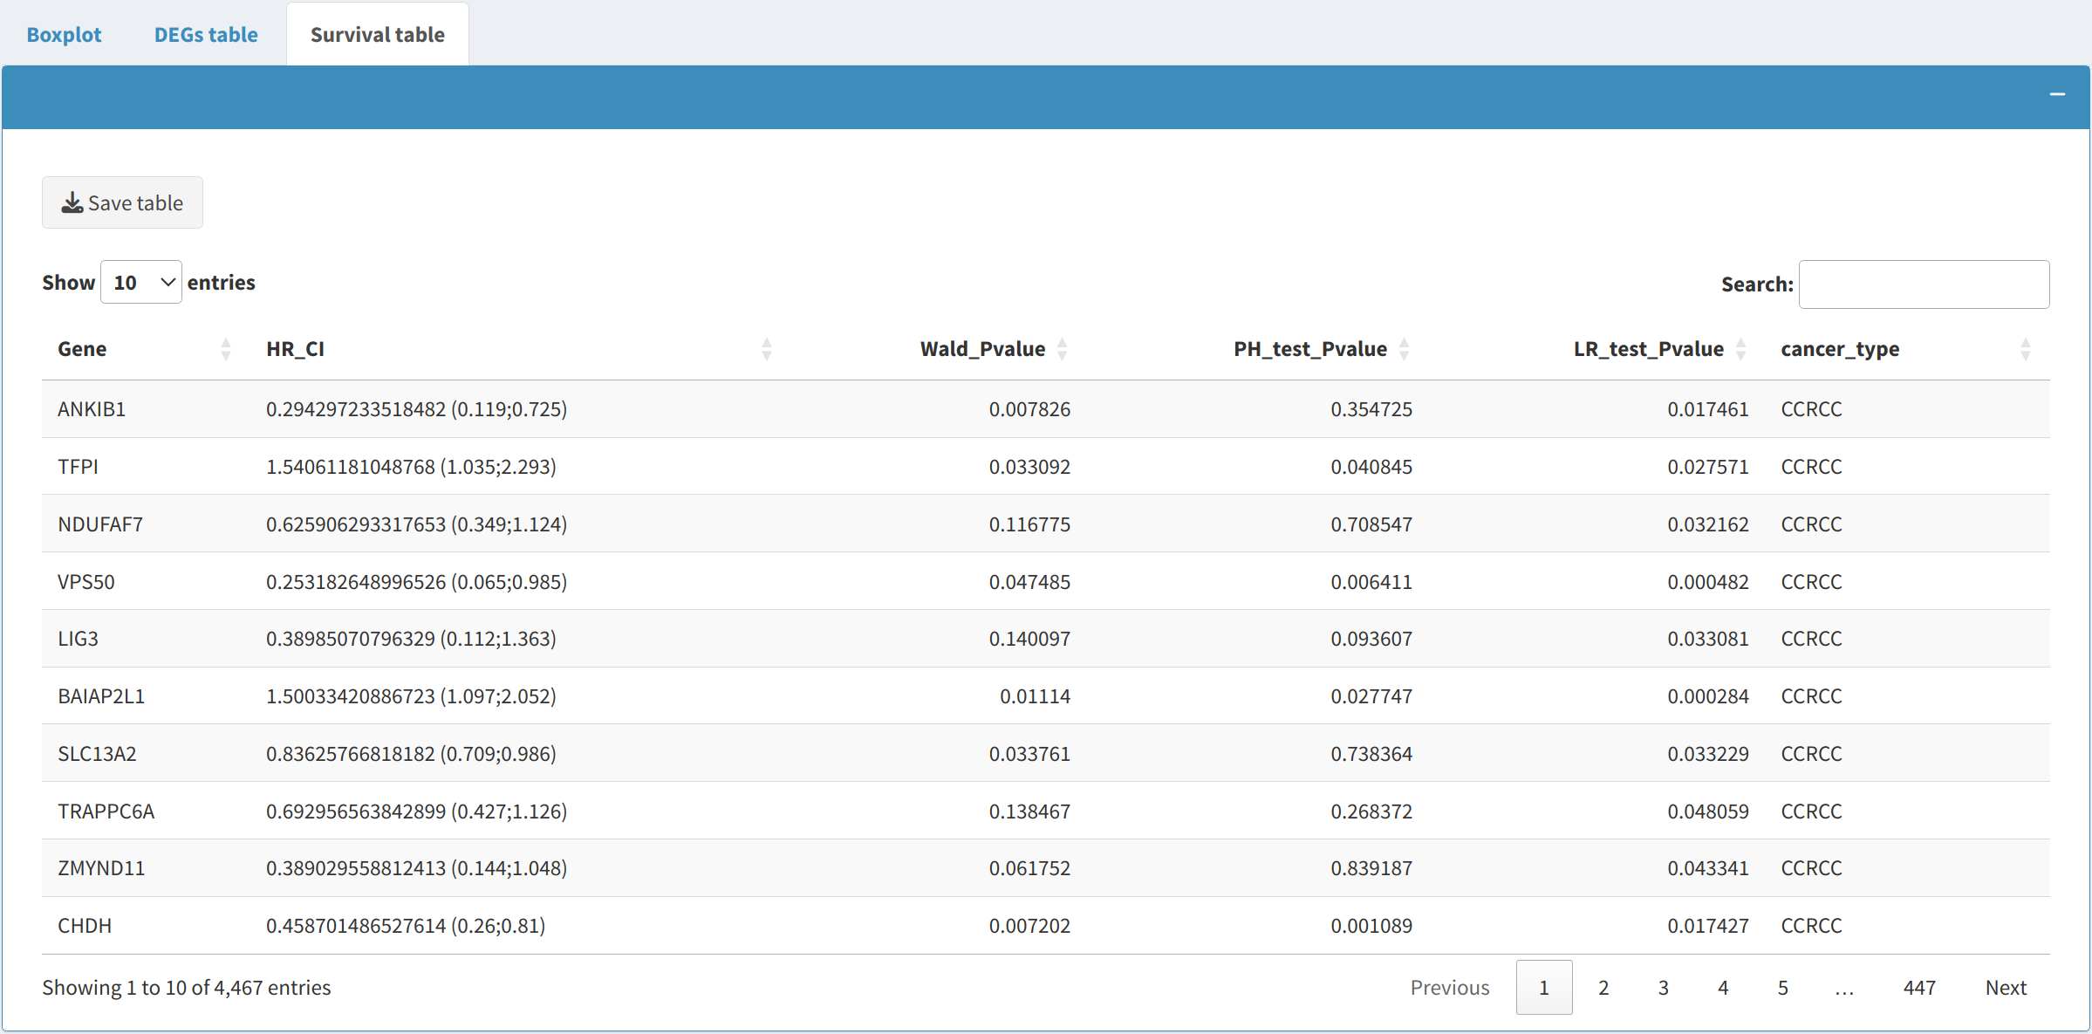Click HR_CI value 1.50033420886723 (1.097;2.052)
2092x1034 pixels.
[411, 696]
